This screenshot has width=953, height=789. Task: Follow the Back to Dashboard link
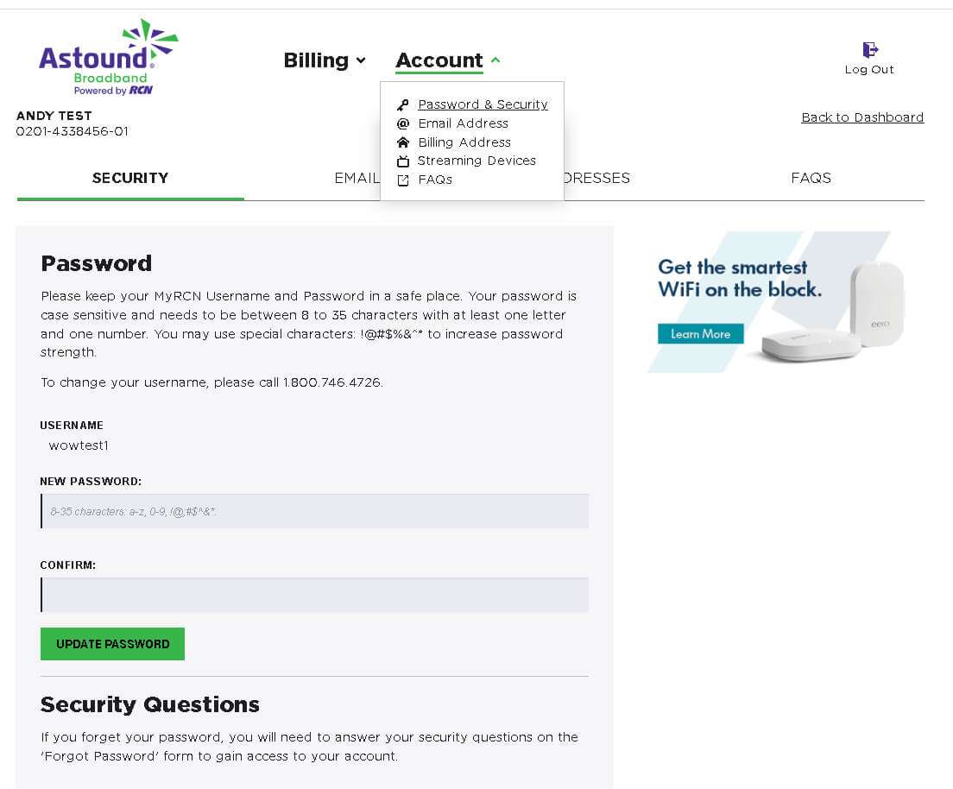[x=862, y=117]
